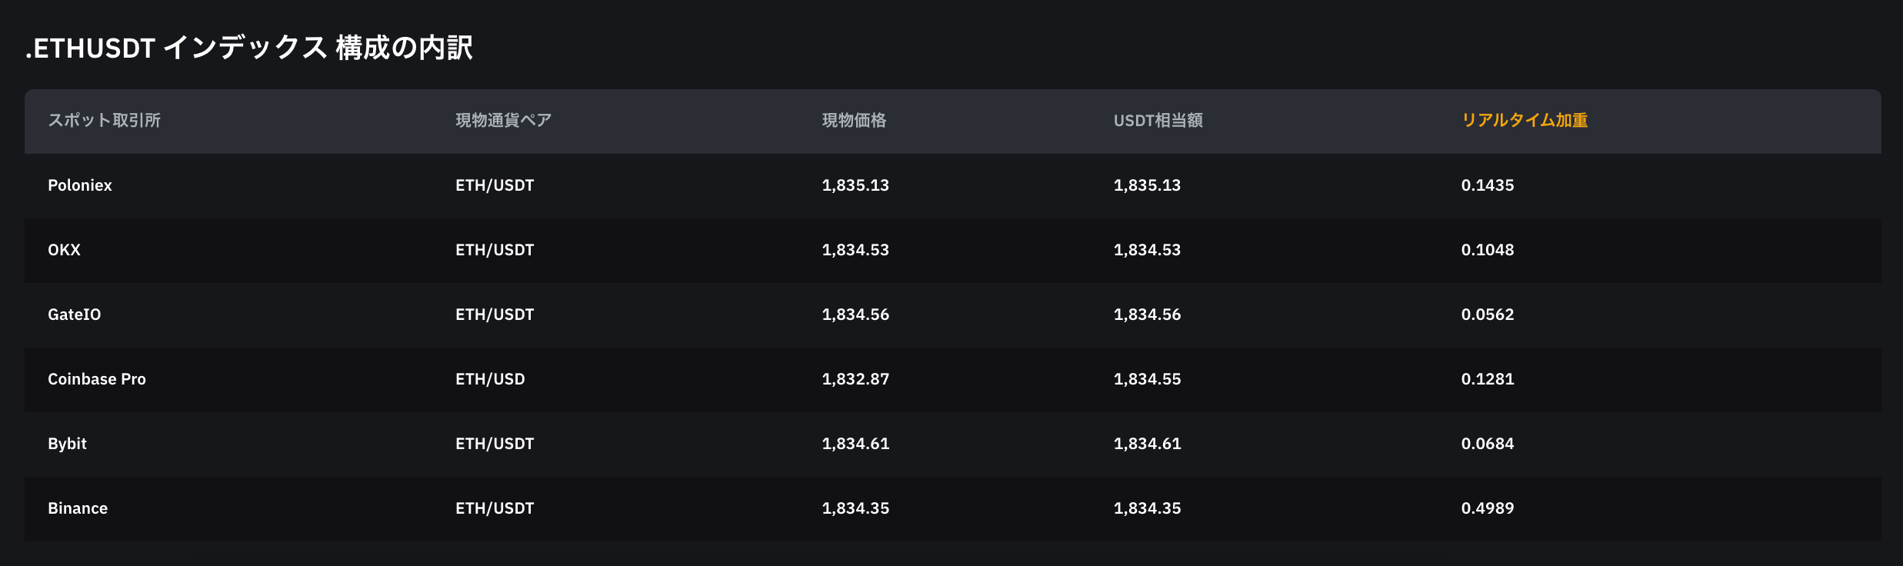
Task: Open the Coinbase Pro exchange entry
Action: [97, 379]
